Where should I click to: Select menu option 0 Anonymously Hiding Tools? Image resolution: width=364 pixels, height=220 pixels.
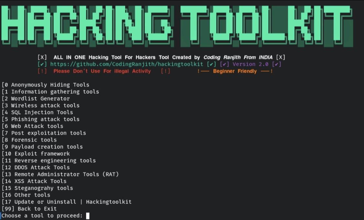tap(46, 85)
